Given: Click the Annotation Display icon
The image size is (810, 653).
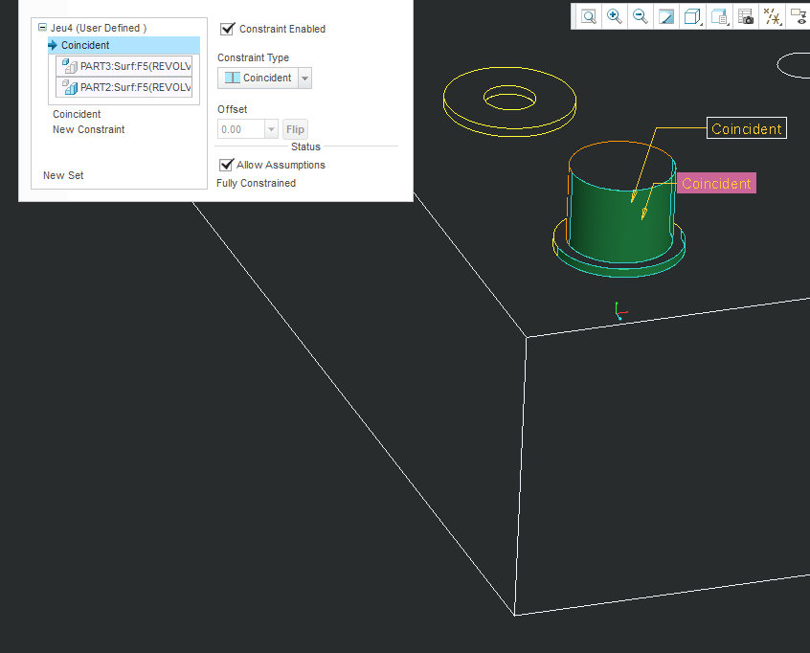Looking at the screenshot, I should 799,16.
